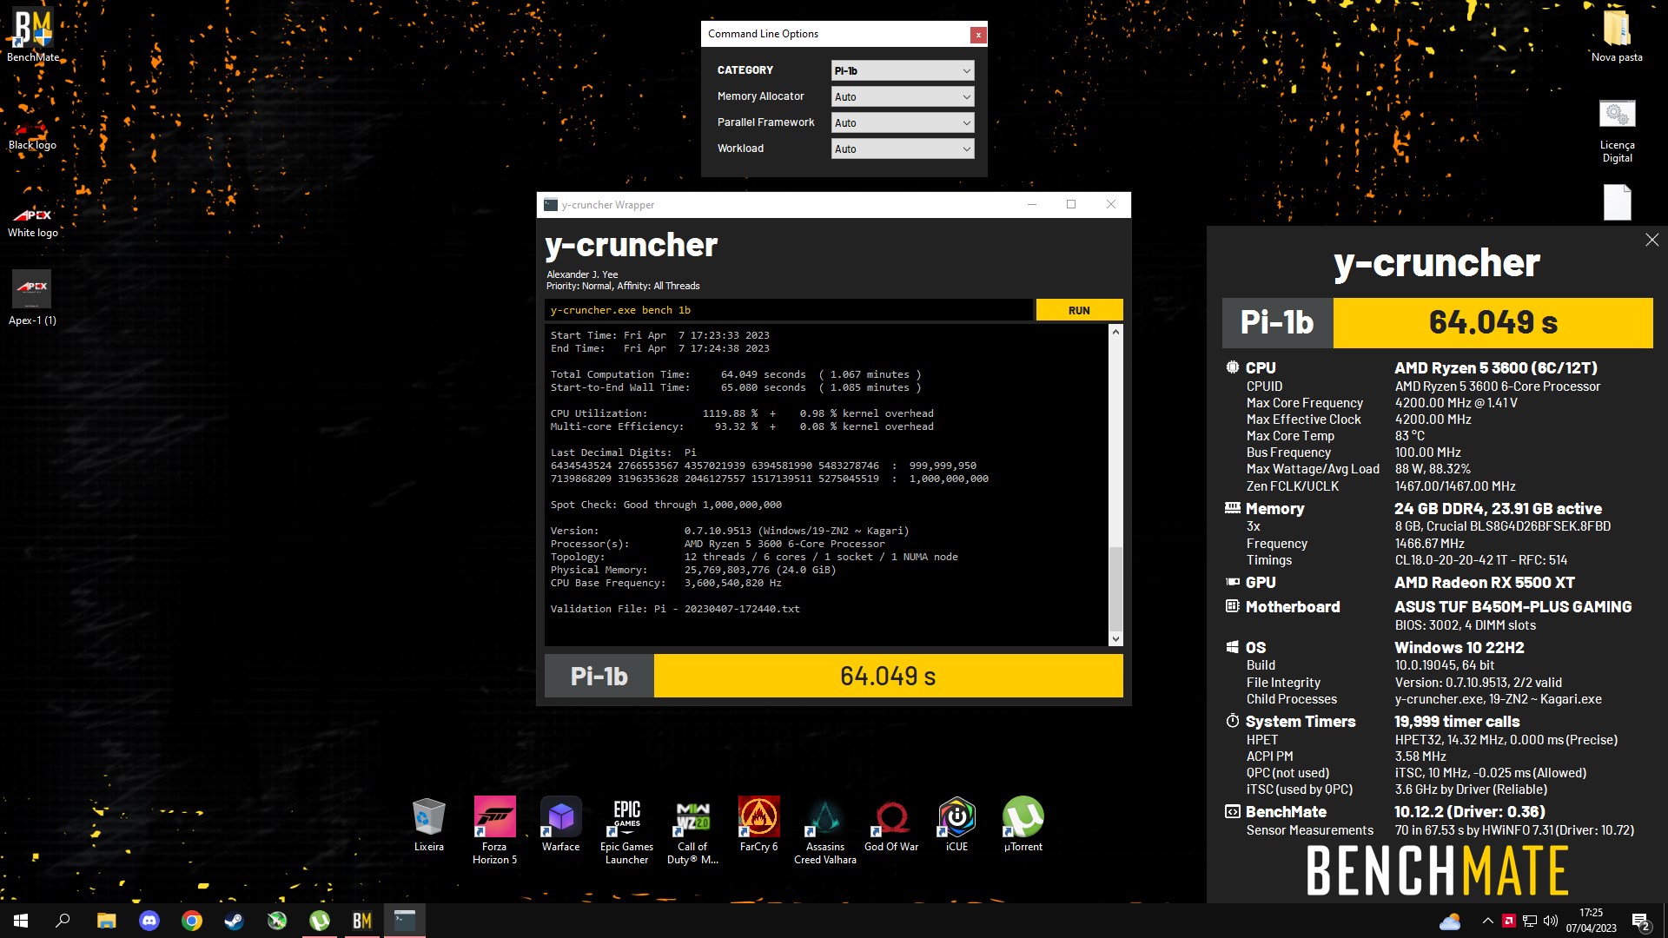Launch the Warface shortcut

click(x=560, y=824)
